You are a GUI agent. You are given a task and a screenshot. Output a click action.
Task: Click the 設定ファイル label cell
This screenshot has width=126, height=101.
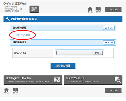[33, 53]
